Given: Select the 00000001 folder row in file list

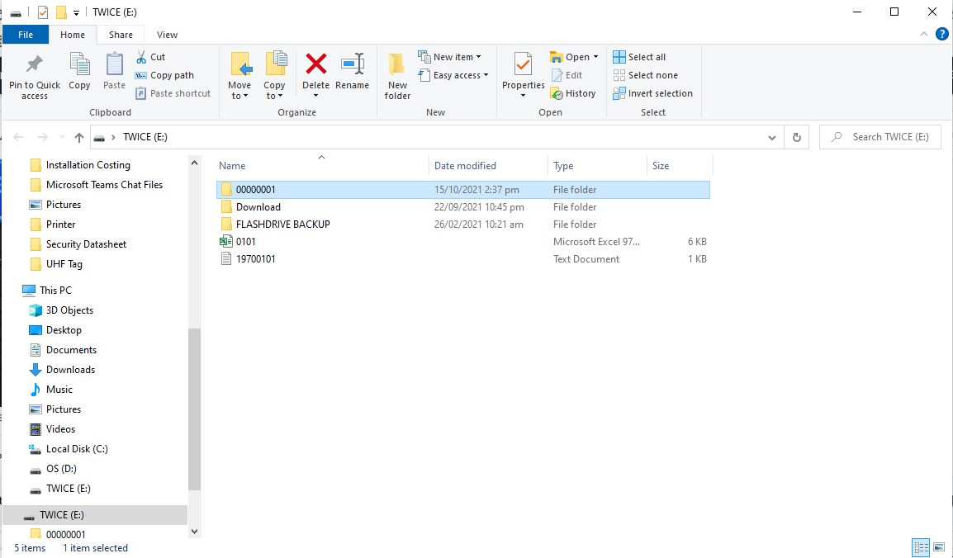Looking at the screenshot, I should click(463, 190).
